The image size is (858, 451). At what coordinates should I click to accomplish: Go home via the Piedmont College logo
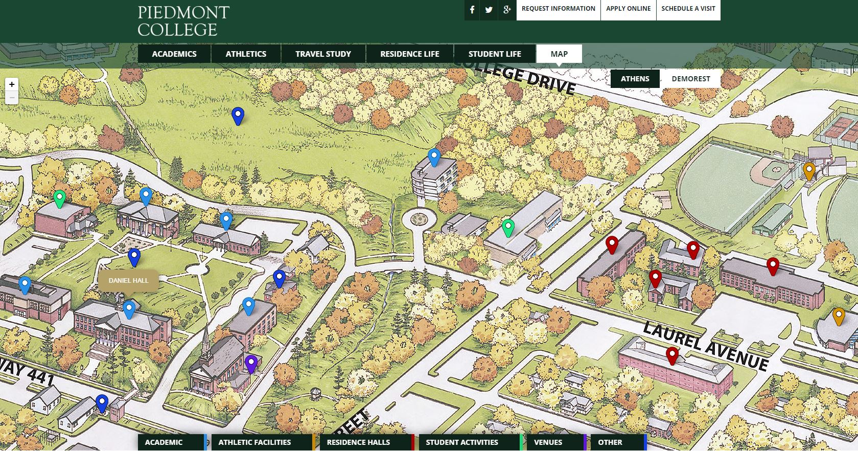point(183,21)
